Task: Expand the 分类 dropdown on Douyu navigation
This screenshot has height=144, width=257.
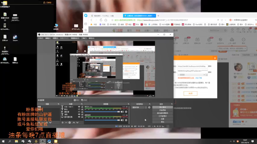Action: pos(147,30)
